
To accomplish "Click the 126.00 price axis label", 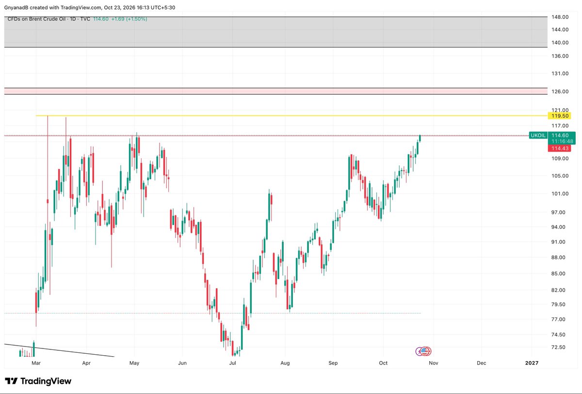I will click(x=559, y=92).
